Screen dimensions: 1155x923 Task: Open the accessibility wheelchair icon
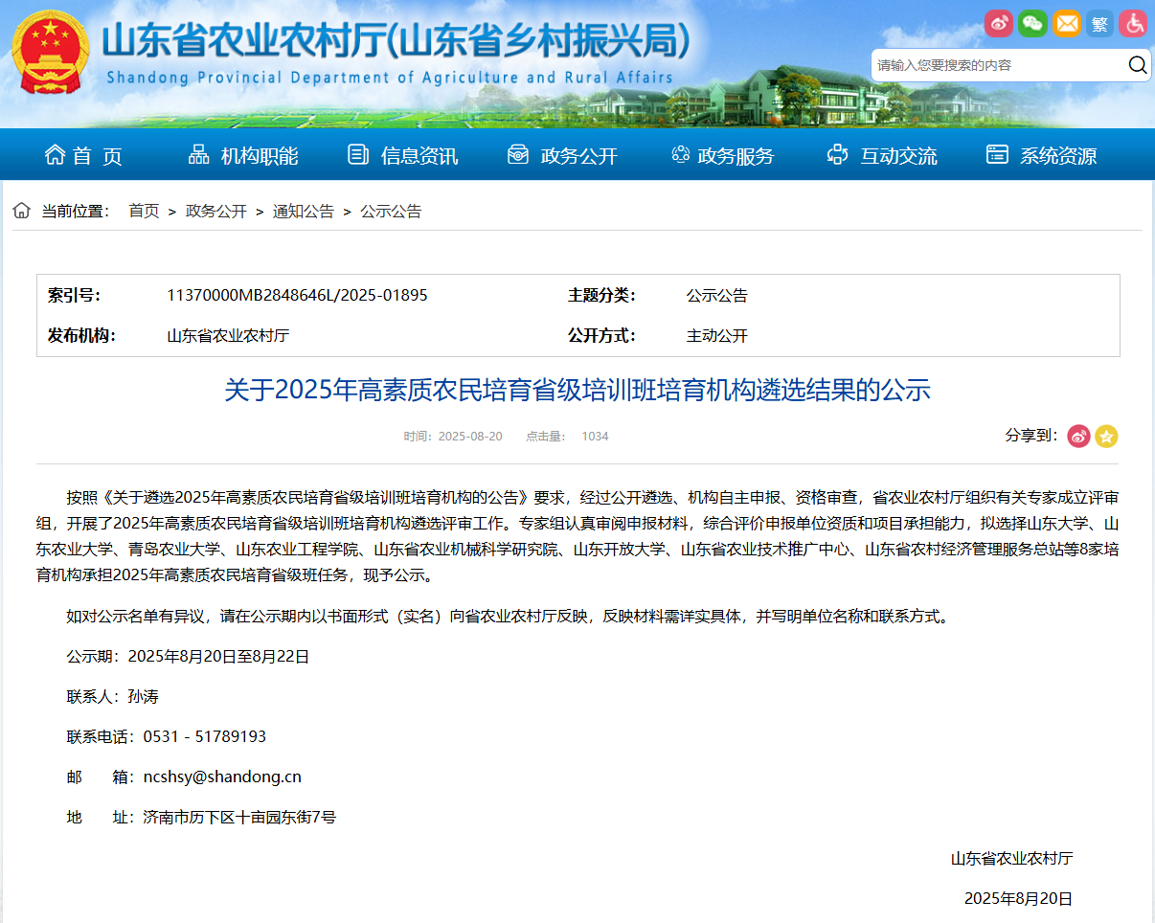coord(1134,23)
